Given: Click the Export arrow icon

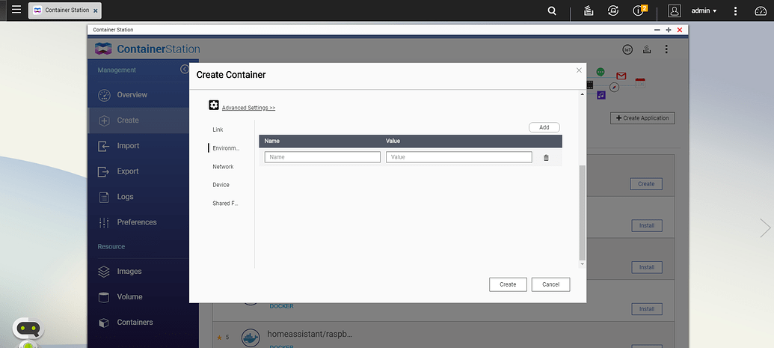Looking at the screenshot, I should (x=104, y=171).
